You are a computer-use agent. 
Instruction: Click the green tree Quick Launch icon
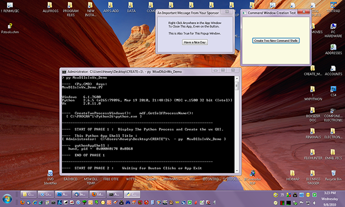(x=84, y=202)
